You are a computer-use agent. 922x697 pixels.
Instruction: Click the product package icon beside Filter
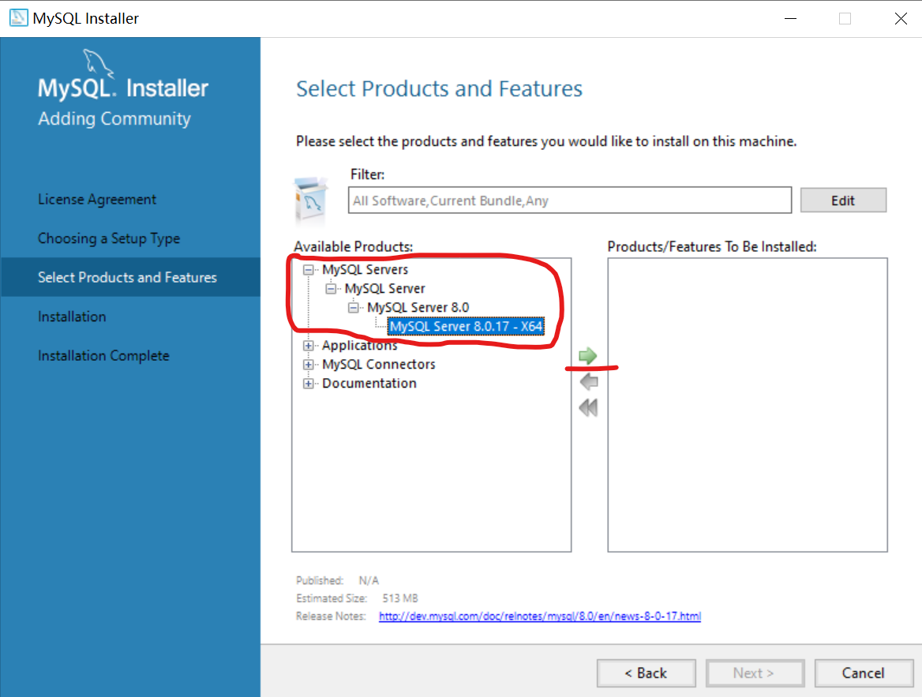pos(311,200)
